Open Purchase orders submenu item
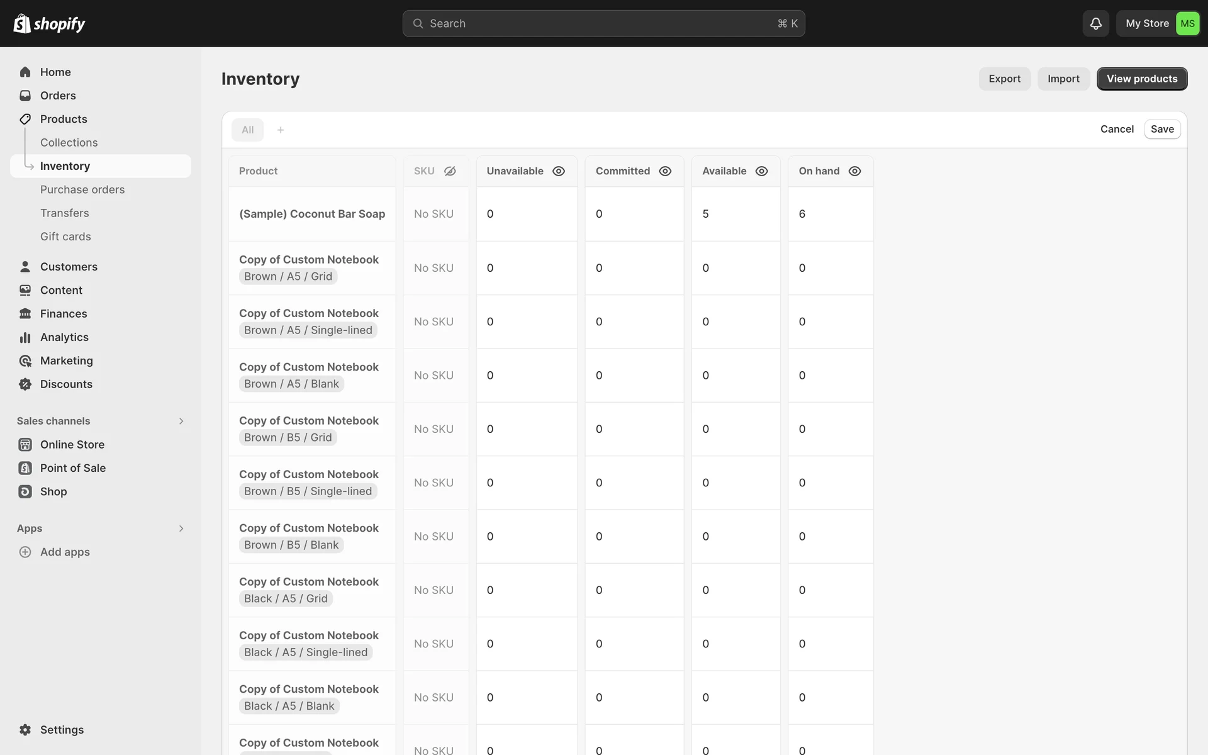This screenshot has width=1208, height=755. (x=82, y=190)
